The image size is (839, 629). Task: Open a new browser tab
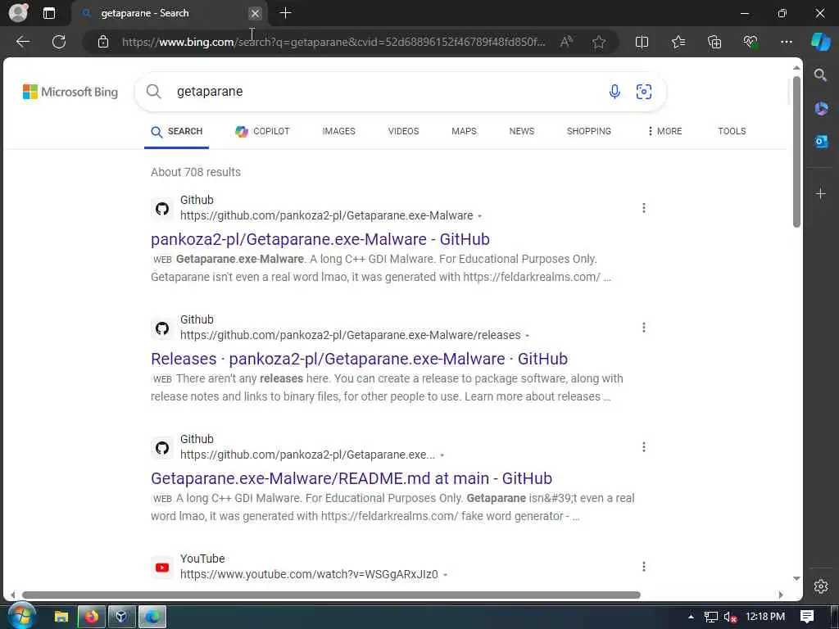pyautogui.click(x=285, y=13)
